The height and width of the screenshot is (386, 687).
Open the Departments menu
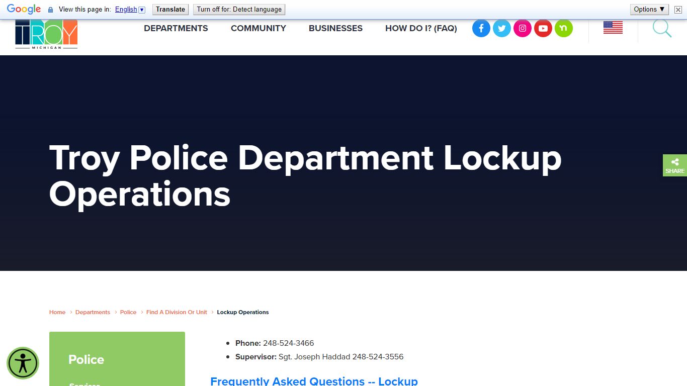coord(176,28)
